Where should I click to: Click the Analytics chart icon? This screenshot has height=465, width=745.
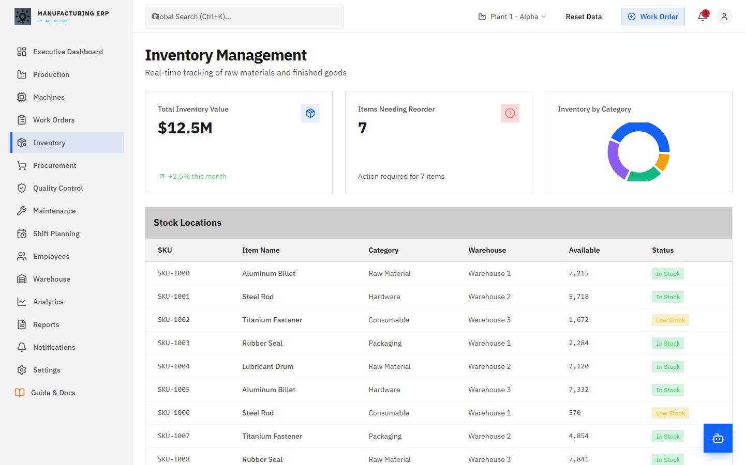[22, 302]
